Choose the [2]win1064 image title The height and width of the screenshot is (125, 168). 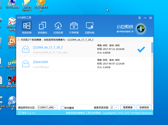click(40, 62)
